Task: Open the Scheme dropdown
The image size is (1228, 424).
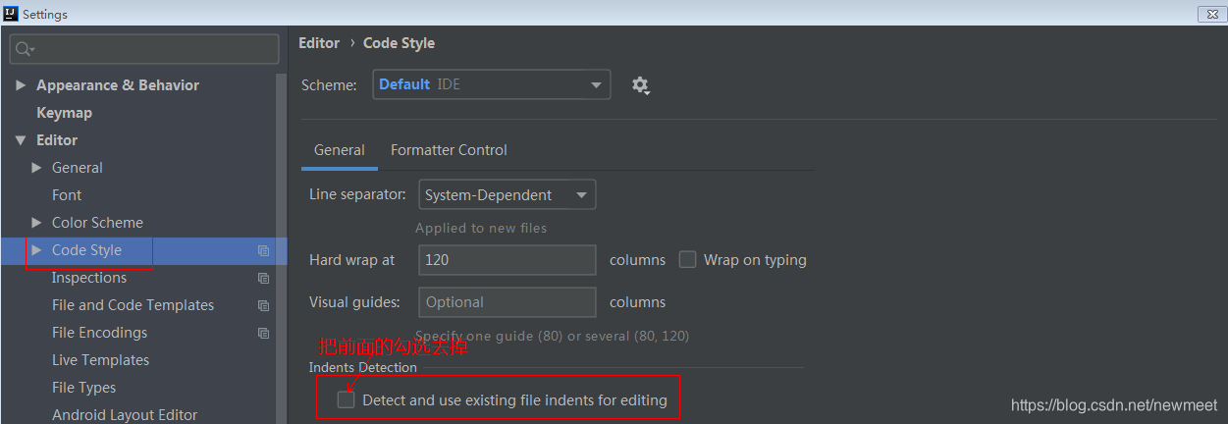Action: click(492, 84)
